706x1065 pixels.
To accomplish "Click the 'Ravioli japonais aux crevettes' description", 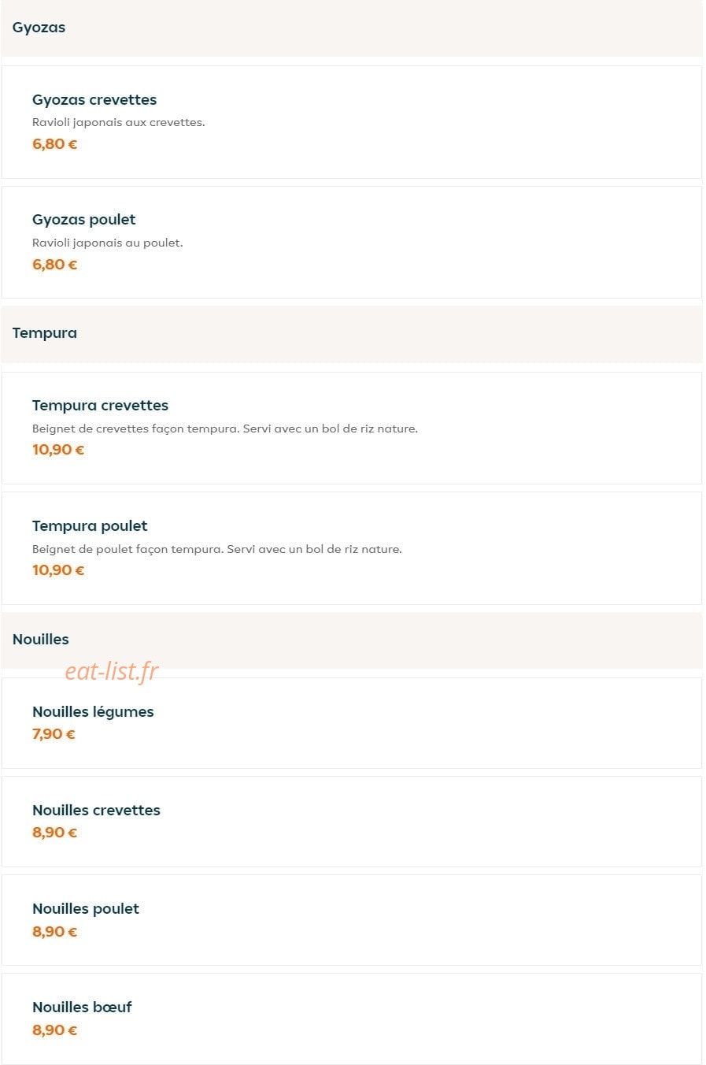I will (118, 122).
